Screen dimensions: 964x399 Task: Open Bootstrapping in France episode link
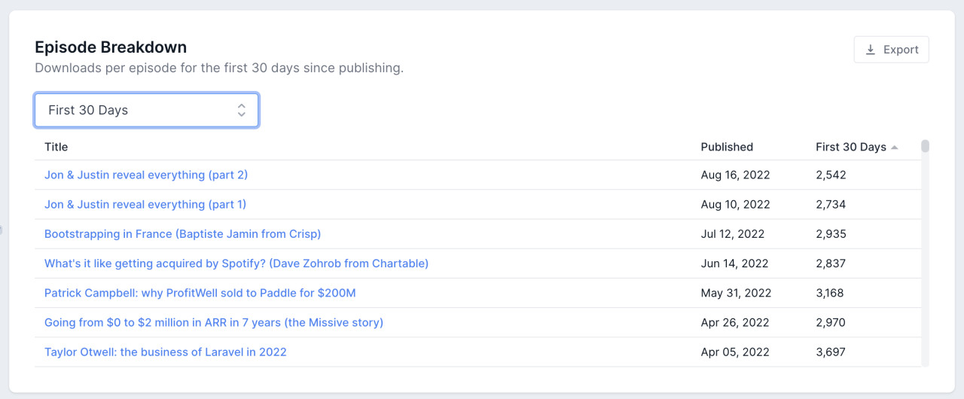click(x=182, y=233)
